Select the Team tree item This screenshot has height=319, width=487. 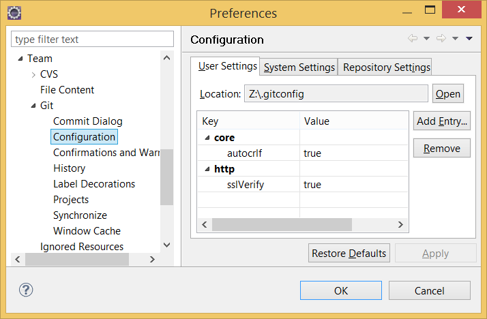tap(40, 59)
